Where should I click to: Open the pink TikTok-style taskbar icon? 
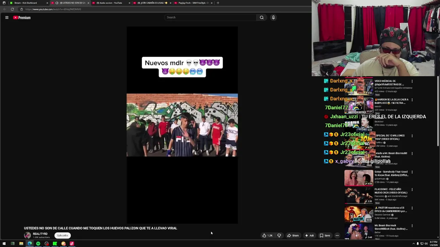(x=72, y=244)
